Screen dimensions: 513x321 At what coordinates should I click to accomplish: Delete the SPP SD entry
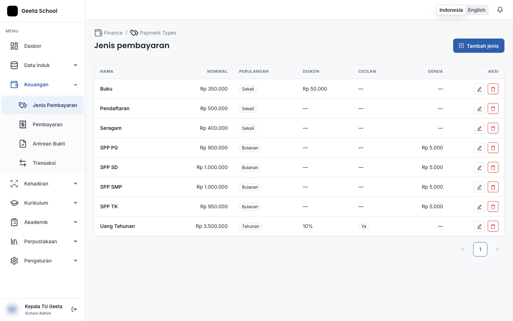tap(493, 167)
